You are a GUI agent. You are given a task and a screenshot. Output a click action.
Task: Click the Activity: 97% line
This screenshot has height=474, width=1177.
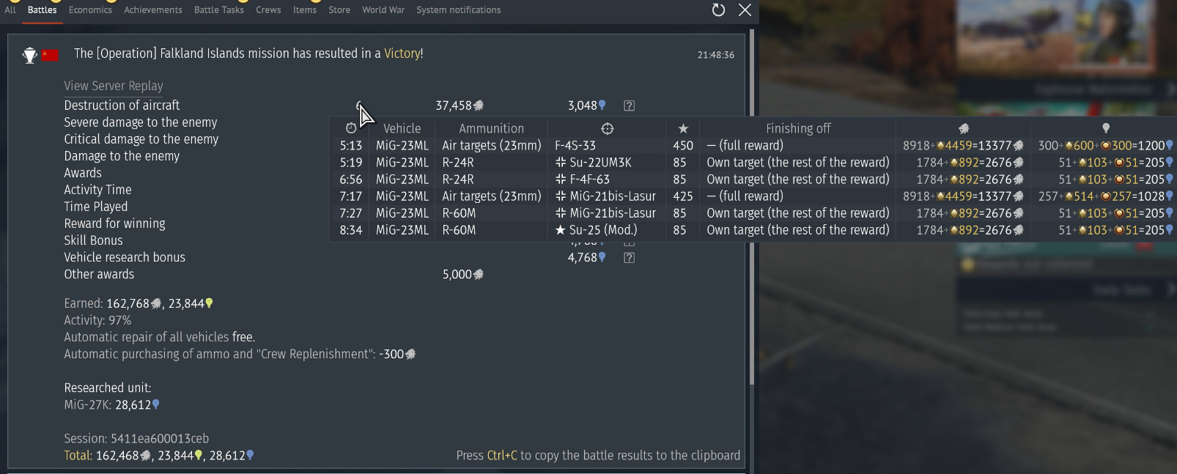pyautogui.click(x=97, y=320)
